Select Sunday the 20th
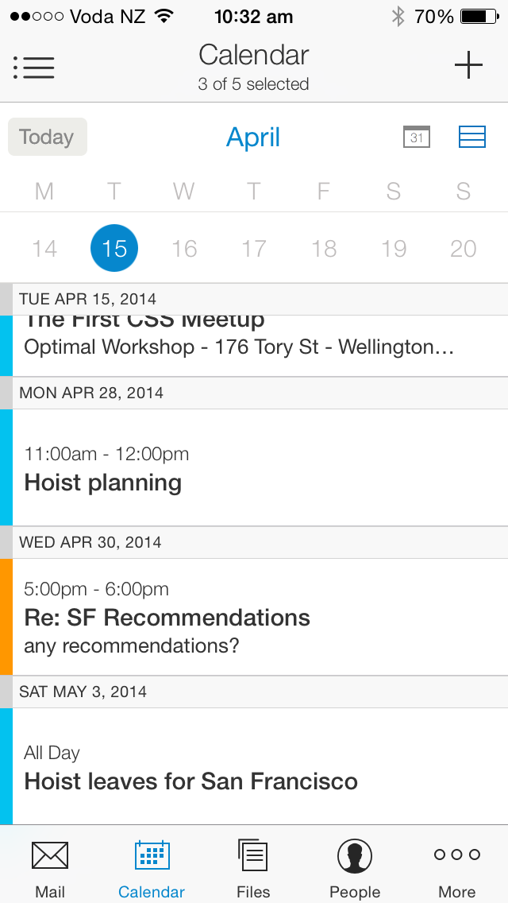Viewport: 508px width, 903px height. point(463,247)
